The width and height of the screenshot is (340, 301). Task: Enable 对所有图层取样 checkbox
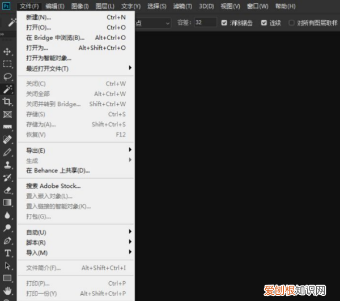coord(292,23)
